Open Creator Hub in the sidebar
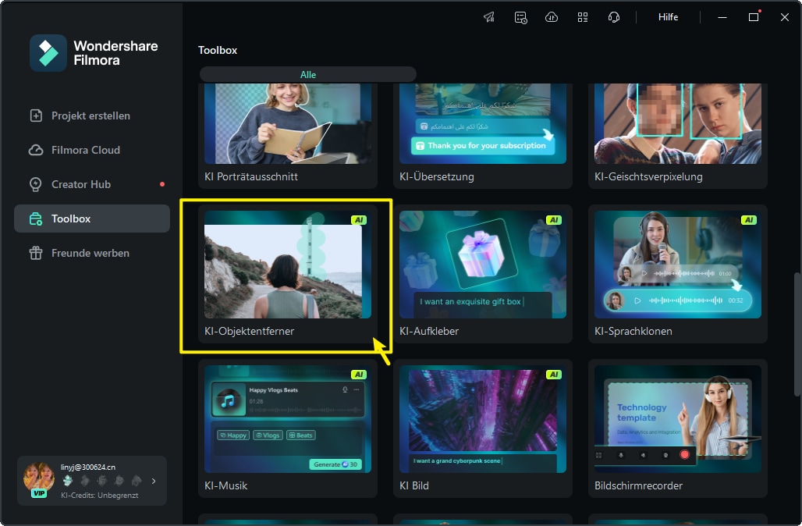Image resolution: width=802 pixels, height=526 pixels. tap(81, 184)
